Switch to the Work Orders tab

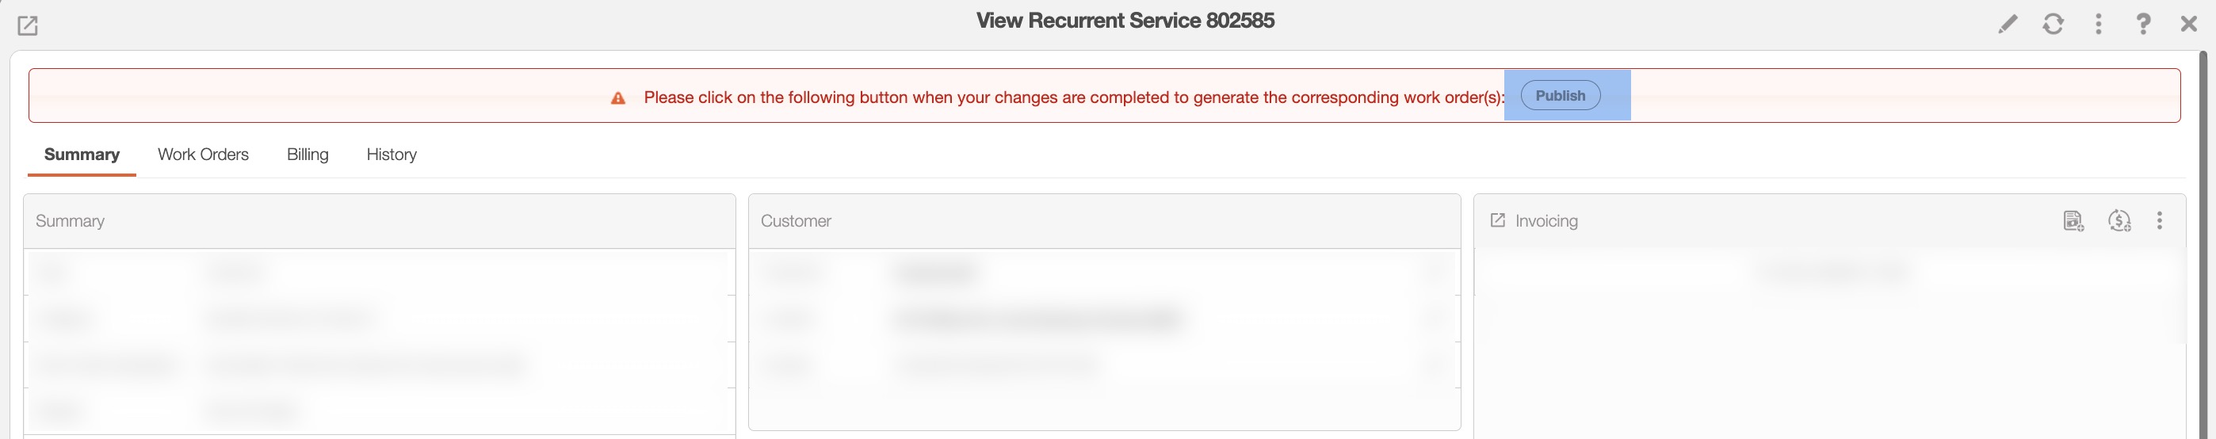coord(203,155)
